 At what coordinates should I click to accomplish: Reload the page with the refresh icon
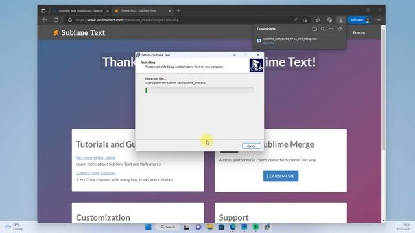click(x=56, y=20)
